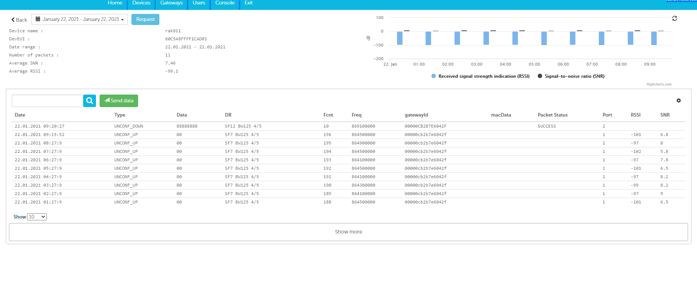Open table settings gear icon
The height and width of the screenshot is (301, 697).
coord(679,100)
